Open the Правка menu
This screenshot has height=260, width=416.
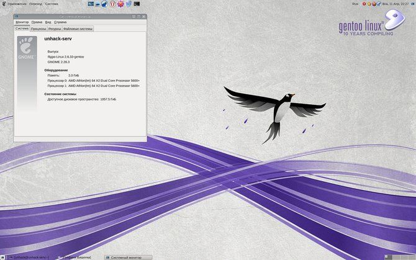pyautogui.click(x=37, y=22)
